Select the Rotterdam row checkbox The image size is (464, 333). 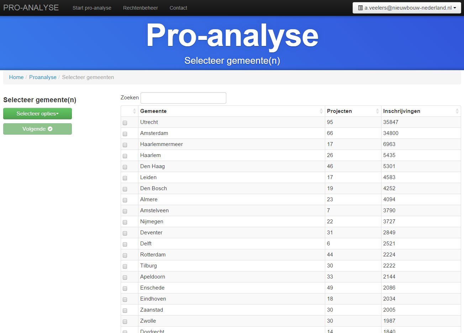[125, 255]
